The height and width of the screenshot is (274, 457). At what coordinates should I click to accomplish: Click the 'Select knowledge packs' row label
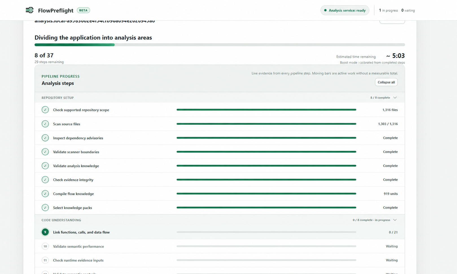coord(73,208)
